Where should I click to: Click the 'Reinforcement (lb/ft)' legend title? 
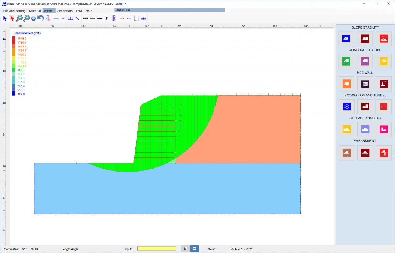(x=27, y=33)
